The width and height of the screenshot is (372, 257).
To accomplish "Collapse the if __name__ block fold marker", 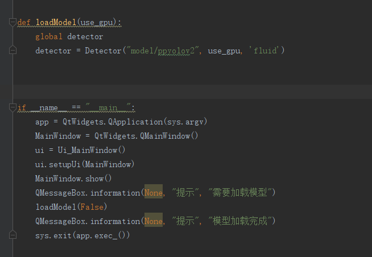I will pyautogui.click(x=13, y=107).
